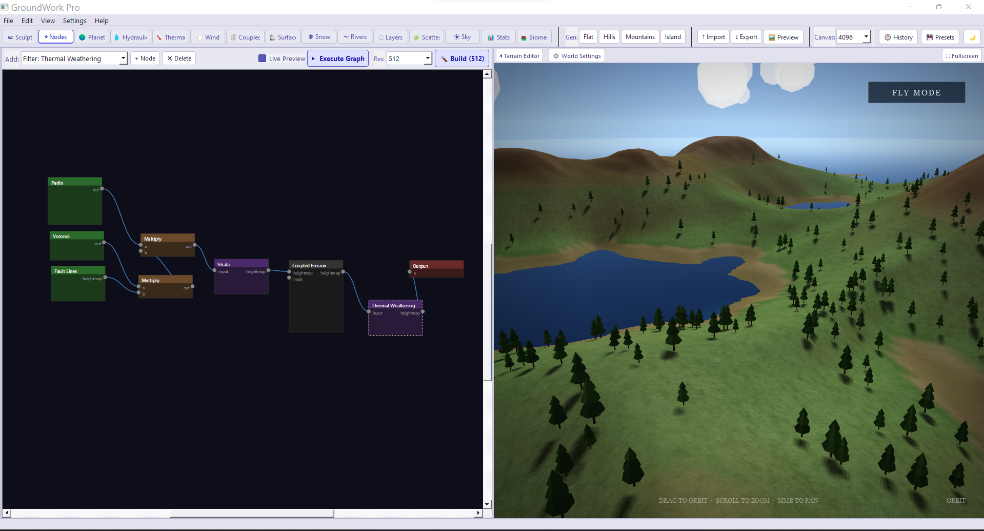Open the Hydraulic erosion tool

pos(130,37)
